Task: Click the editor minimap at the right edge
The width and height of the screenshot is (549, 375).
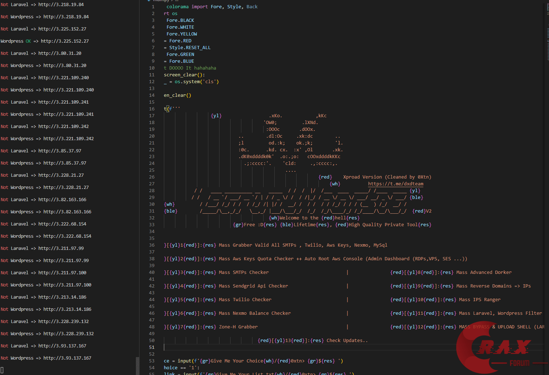Action: click(x=548, y=32)
